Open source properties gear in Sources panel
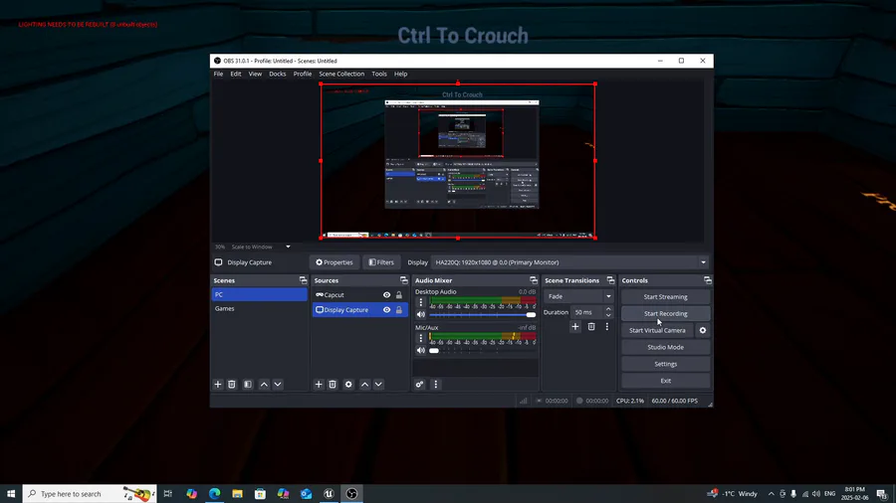 pyautogui.click(x=348, y=385)
